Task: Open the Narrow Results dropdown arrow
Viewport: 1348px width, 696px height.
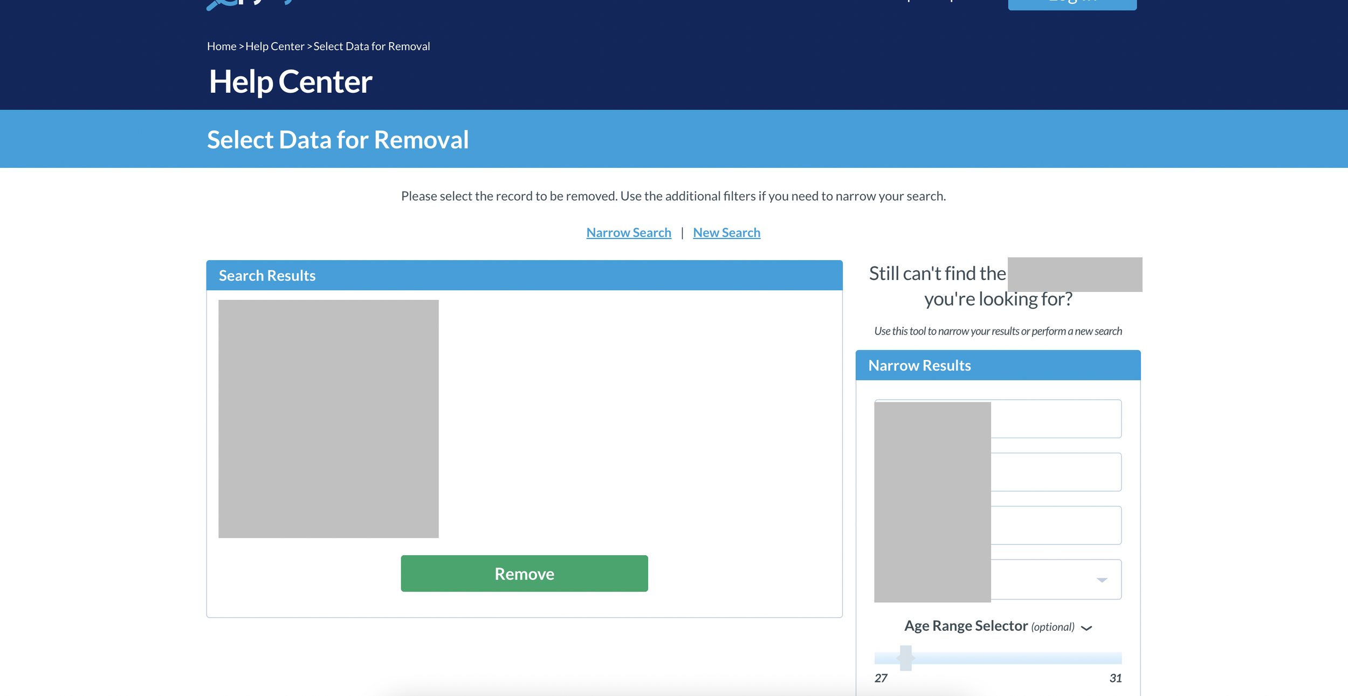Action: tap(1102, 579)
